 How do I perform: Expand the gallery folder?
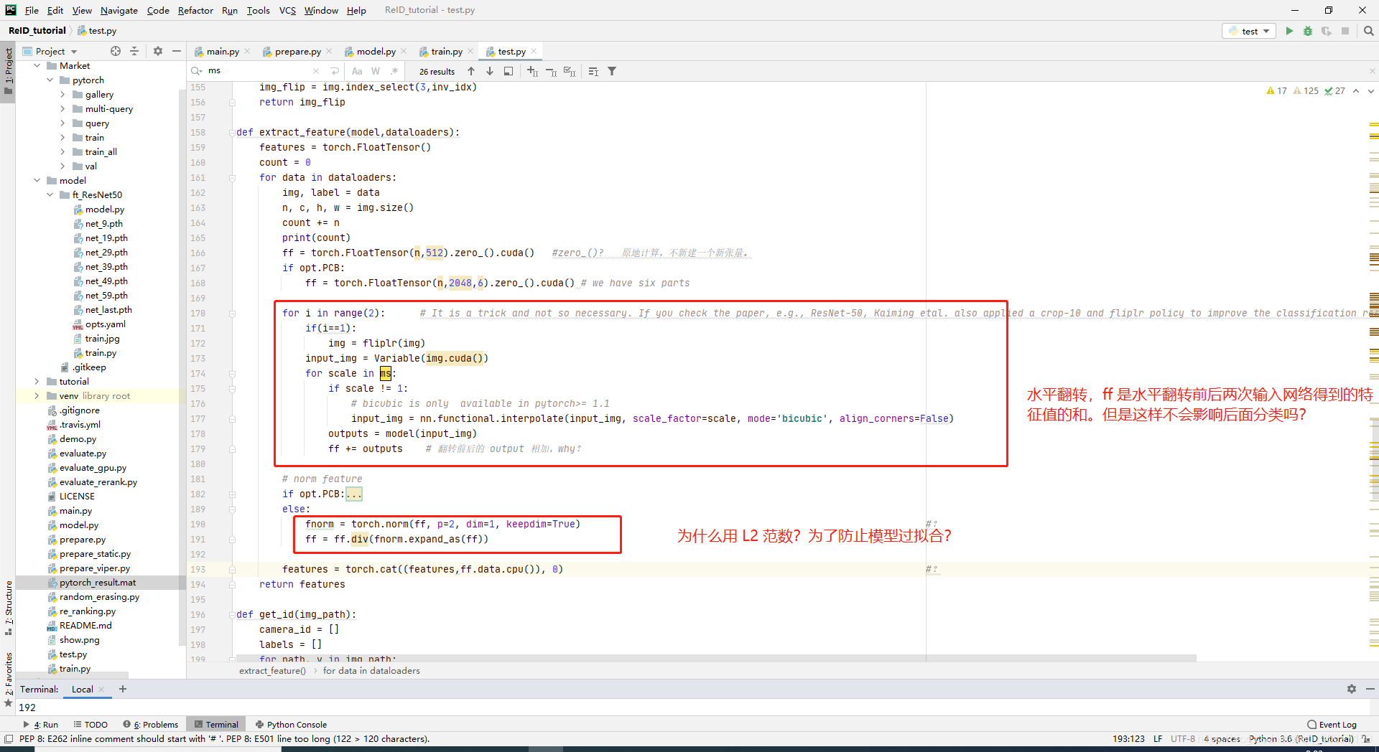[x=64, y=94]
